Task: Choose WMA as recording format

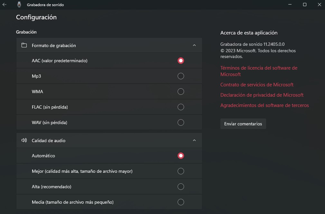Action: [181, 92]
